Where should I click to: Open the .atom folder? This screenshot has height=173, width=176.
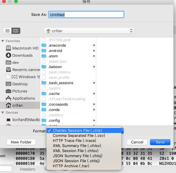68,56
